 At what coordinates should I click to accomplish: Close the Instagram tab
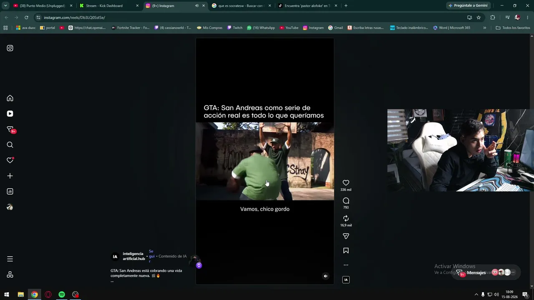pyautogui.click(x=204, y=6)
